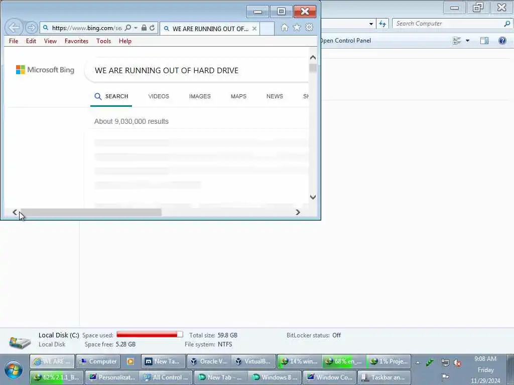
Task: Open the File menu
Action: [x=14, y=41]
